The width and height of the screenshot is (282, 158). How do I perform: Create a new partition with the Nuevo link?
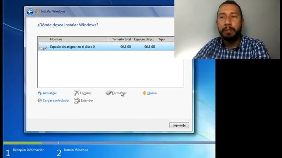point(152,93)
